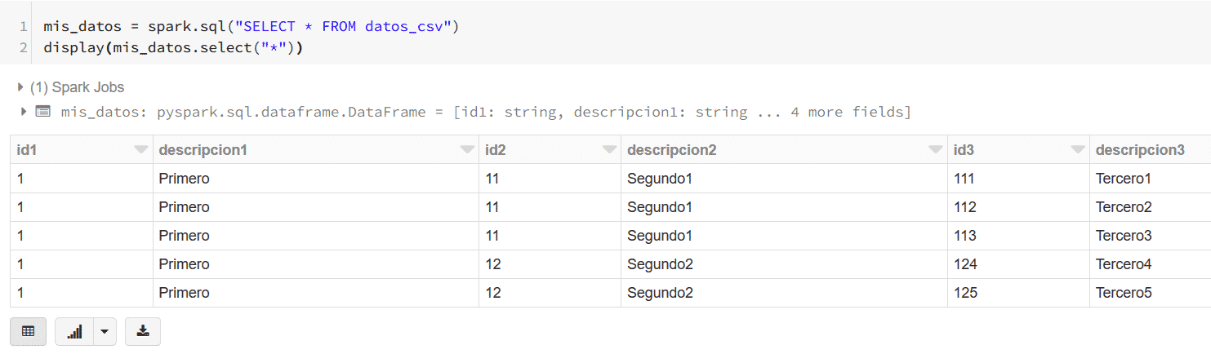
Task: Click the DataFrame table icon beside mis_datos
Action: (x=42, y=112)
